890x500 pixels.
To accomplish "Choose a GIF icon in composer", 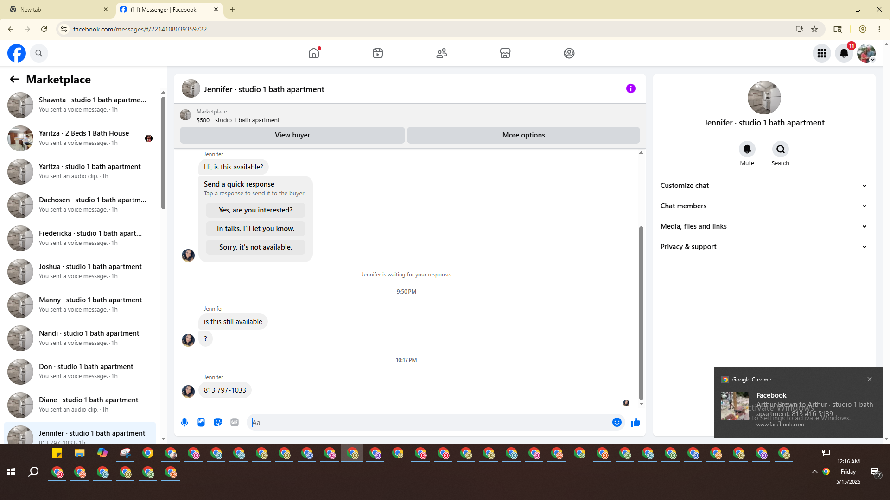I will point(235,422).
